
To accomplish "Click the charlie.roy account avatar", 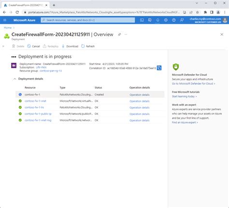I will 225,20.
